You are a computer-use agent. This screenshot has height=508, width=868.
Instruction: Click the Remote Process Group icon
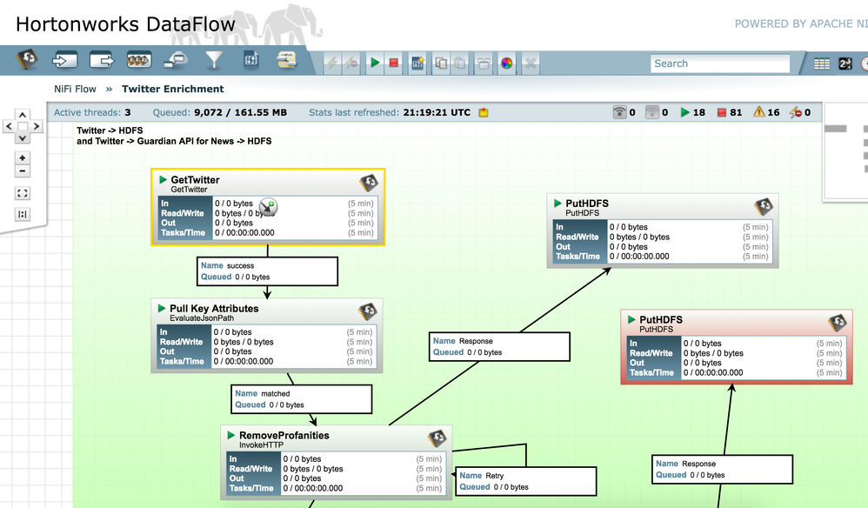pos(174,63)
